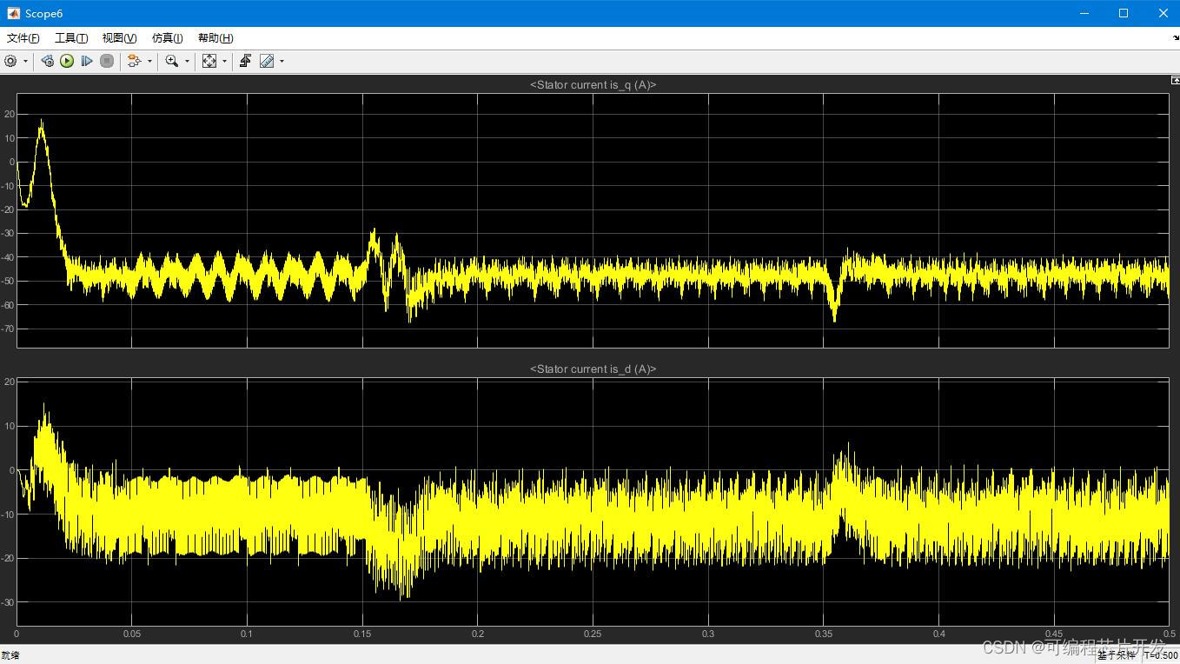Select the zoom magnifier tool

click(172, 61)
